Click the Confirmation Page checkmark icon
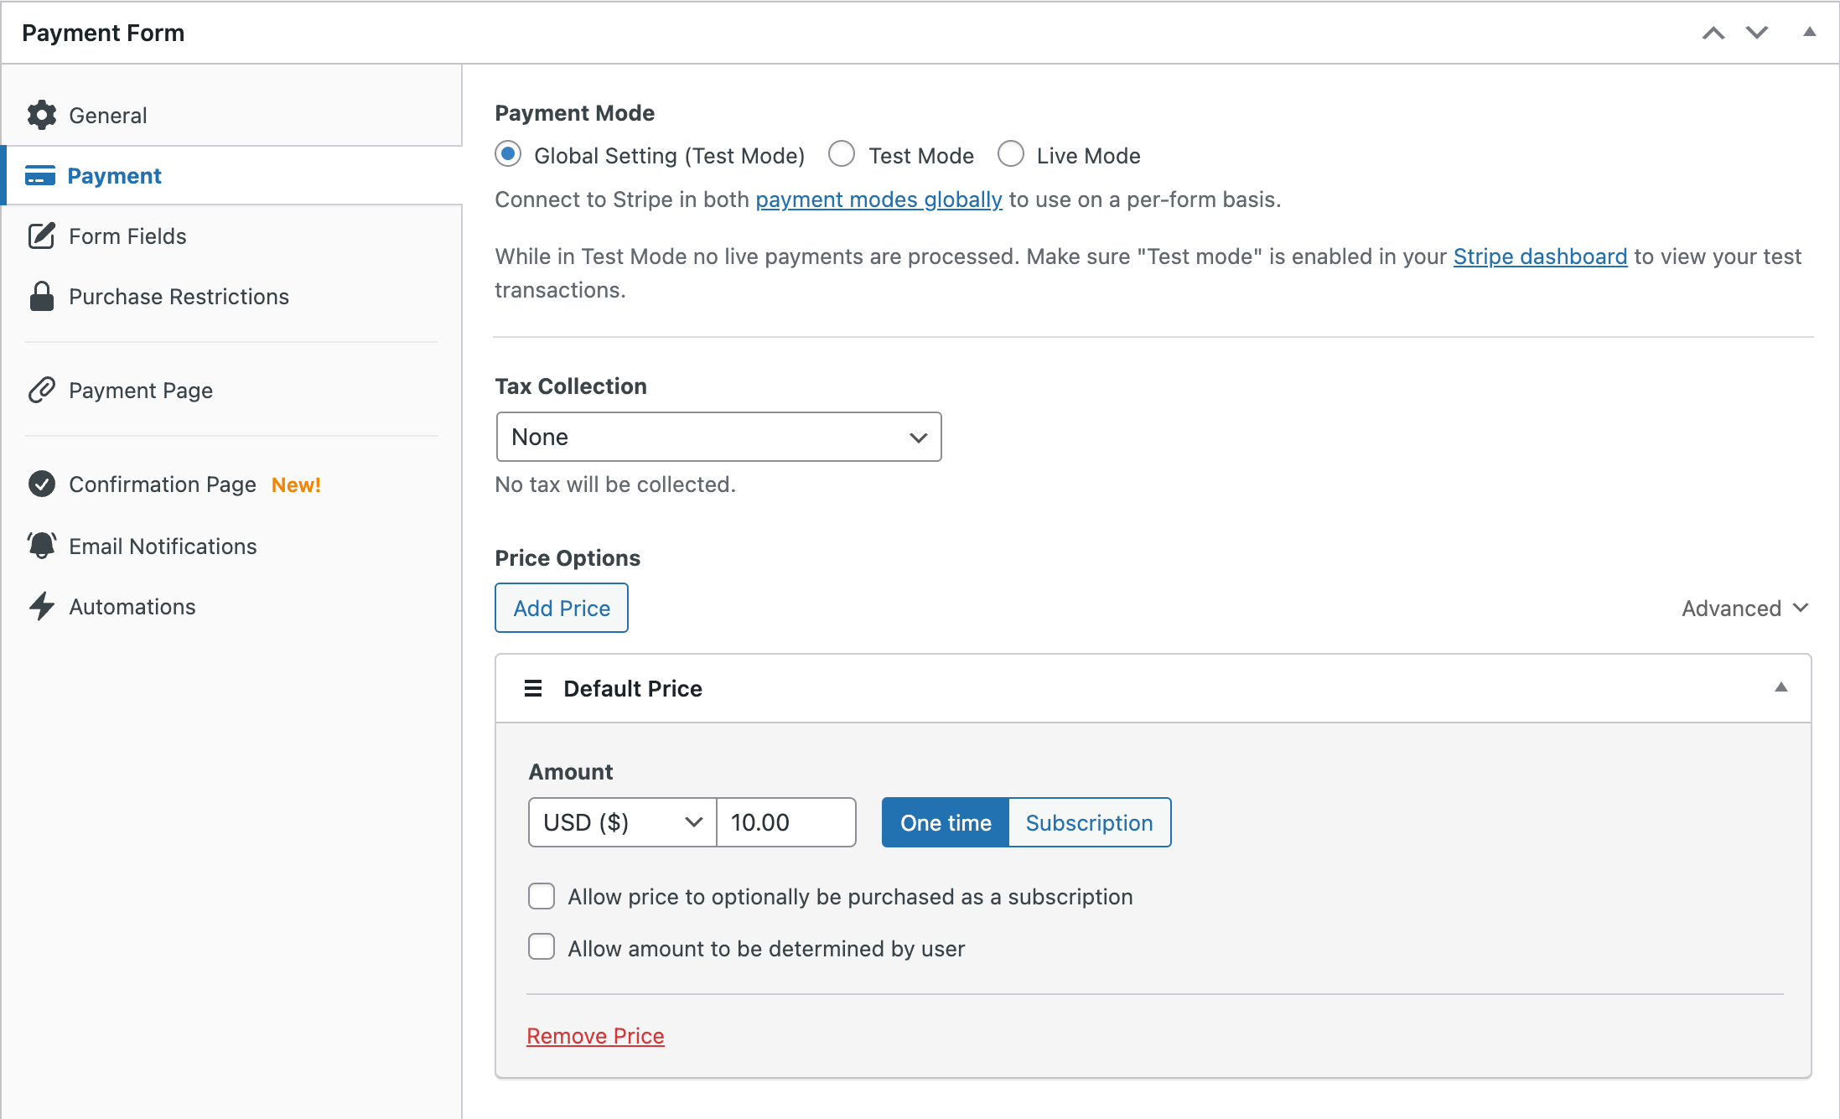Viewport: 1840px width, 1119px height. coord(41,484)
